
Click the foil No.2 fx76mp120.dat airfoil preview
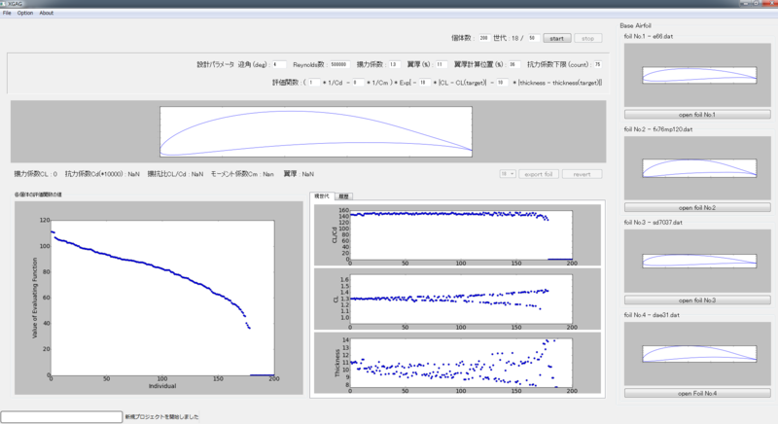click(x=697, y=168)
